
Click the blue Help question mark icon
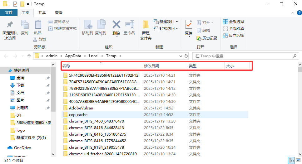coord(299,13)
